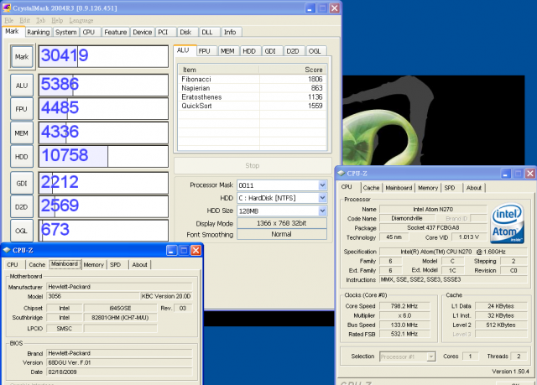Click the Score column header
The height and width of the screenshot is (385, 537).
click(292, 70)
